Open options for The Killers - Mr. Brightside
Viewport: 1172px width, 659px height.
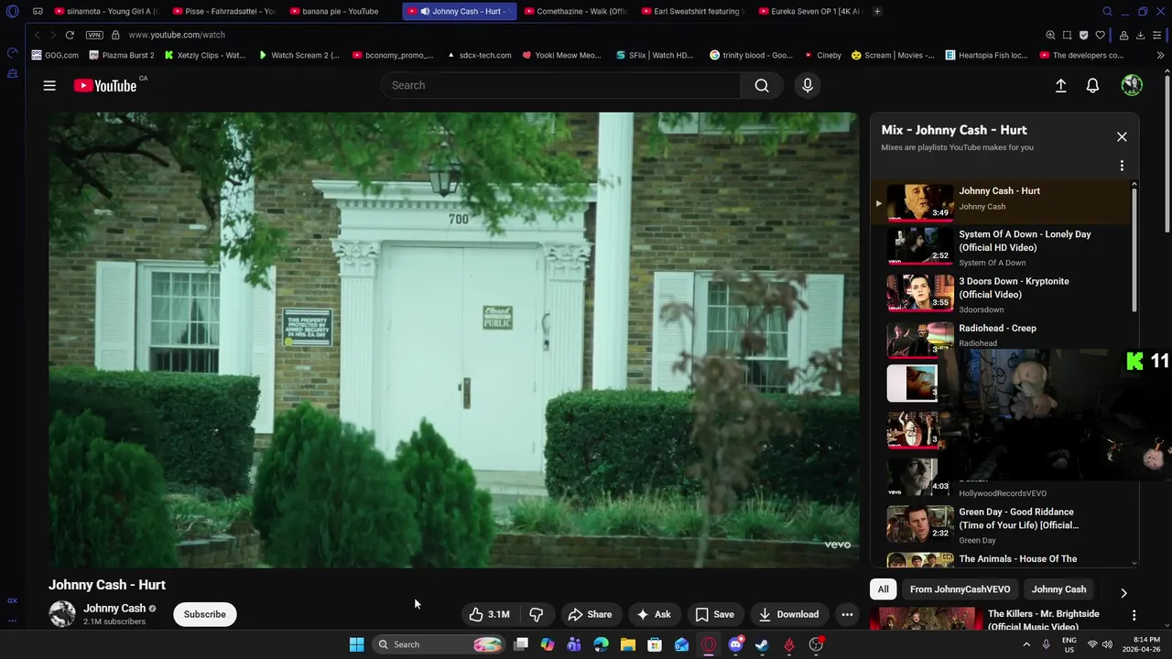[x=1134, y=615]
